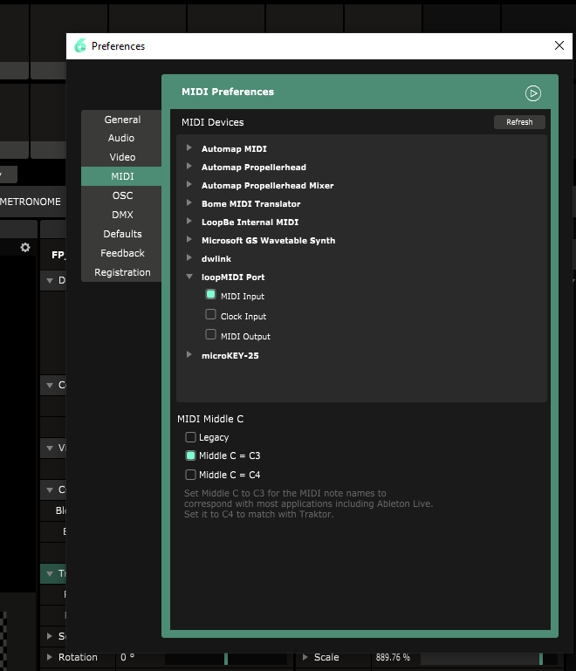This screenshot has height=671, width=576.
Task: Expand the Bome MIDI Translator device
Action: coord(189,203)
